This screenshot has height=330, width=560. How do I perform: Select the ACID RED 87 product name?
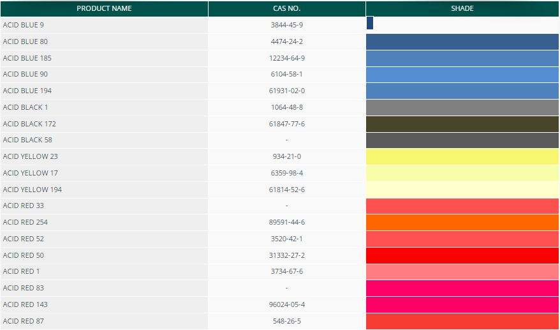tap(24, 321)
